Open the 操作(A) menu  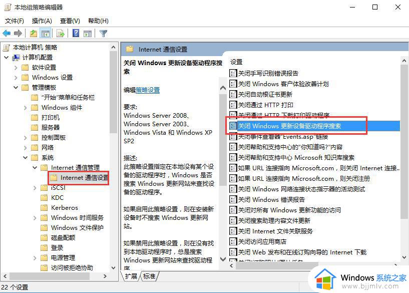pyautogui.click(x=42, y=21)
